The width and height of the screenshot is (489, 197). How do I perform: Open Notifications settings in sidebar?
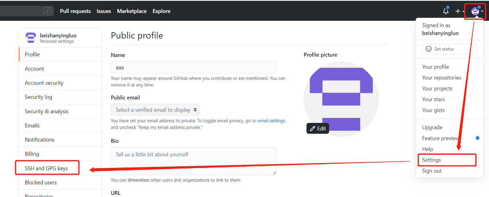coord(60,140)
